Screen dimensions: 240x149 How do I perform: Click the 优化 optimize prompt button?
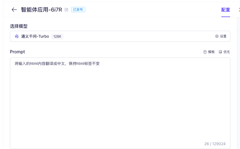pyautogui.click(x=224, y=52)
